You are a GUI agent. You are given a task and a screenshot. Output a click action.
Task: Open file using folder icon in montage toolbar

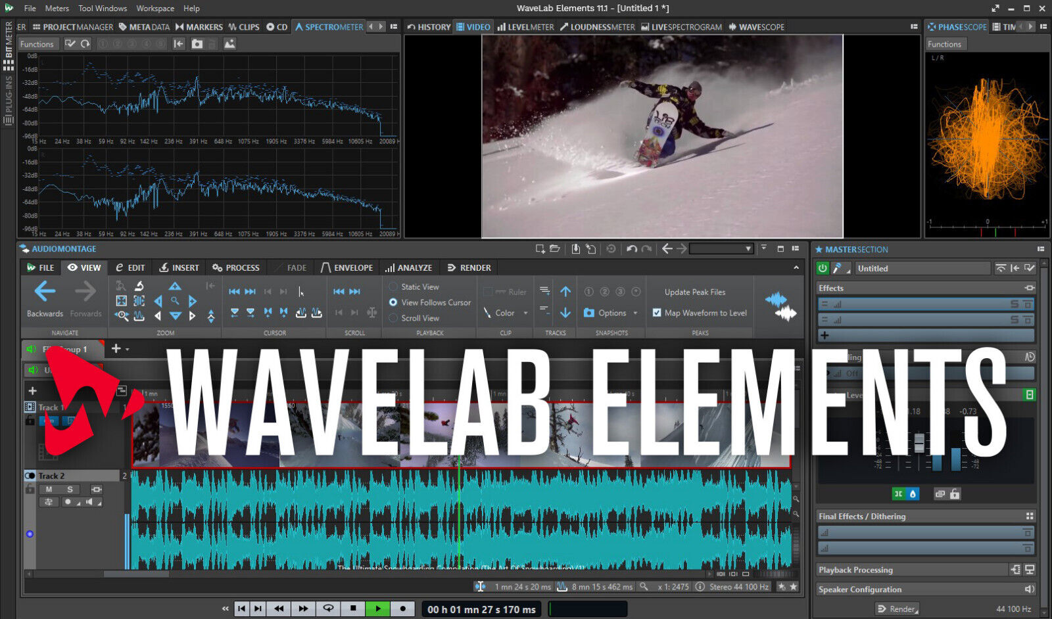point(555,249)
